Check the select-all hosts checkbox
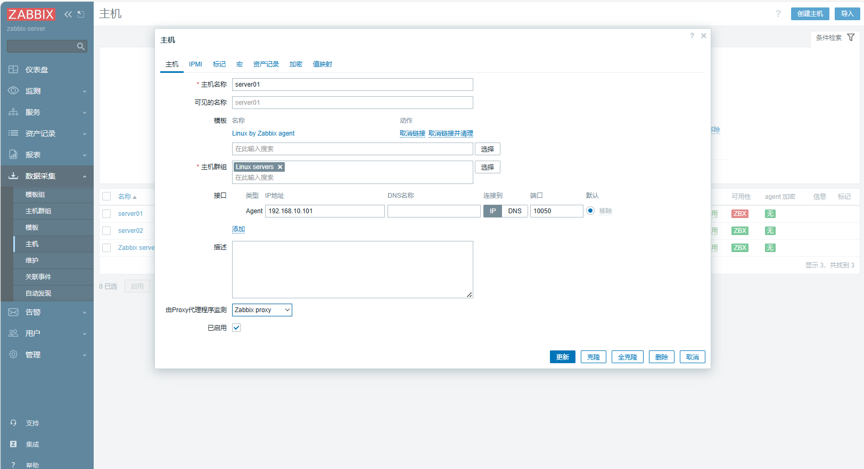The height and width of the screenshot is (469, 864). pyautogui.click(x=106, y=196)
